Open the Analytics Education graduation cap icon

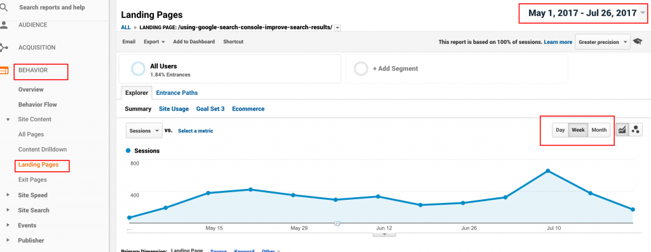[x=637, y=41]
